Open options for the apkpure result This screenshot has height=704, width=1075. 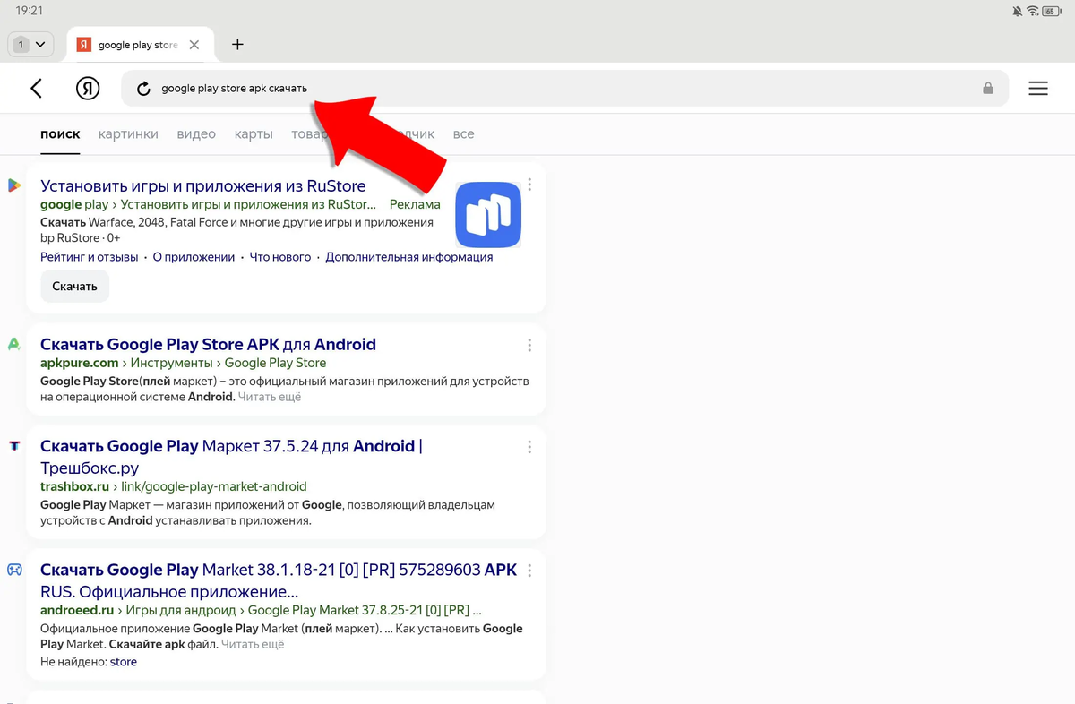(x=529, y=345)
